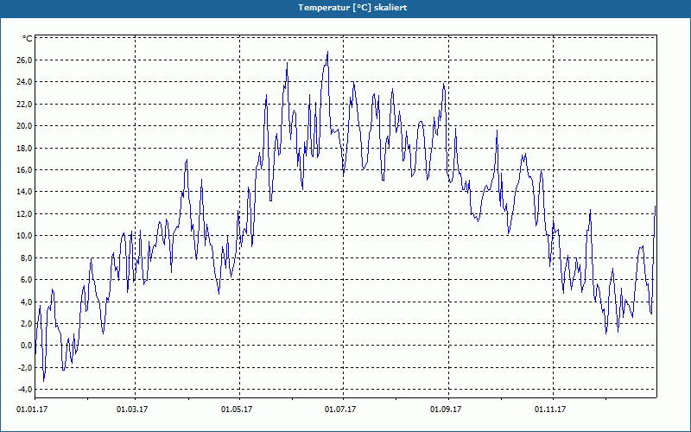Select the 8,0 y-axis value
691x432 pixels.
click(x=27, y=257)
